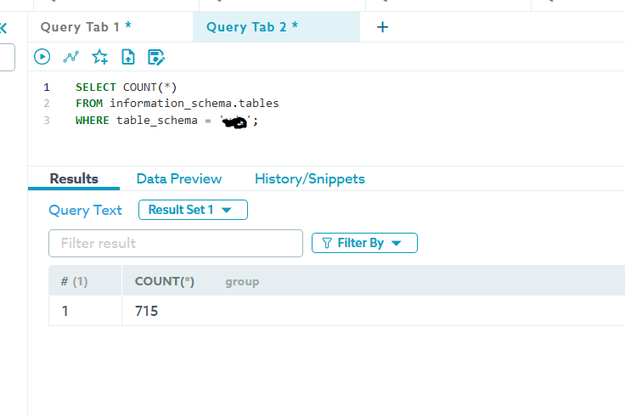Switch to Query Tab 1
Image resolution: width=625 pixels, height=417 pixels.
point(86,27)
